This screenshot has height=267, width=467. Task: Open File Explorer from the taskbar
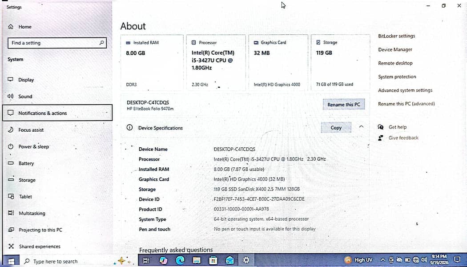tap(197, 260)
